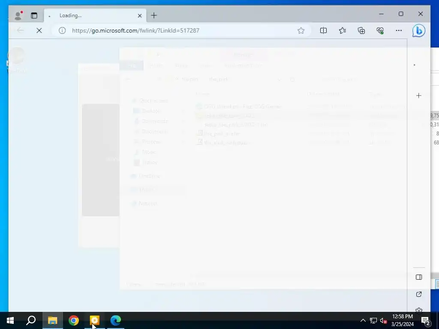Open the Edge profile menu icon

pos(18,15)
